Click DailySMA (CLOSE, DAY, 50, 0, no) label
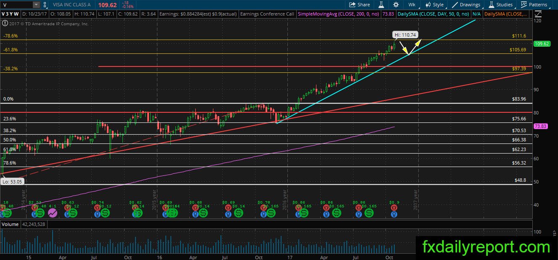The width and height of the screenshot is (558, 260). pos(433,14)
